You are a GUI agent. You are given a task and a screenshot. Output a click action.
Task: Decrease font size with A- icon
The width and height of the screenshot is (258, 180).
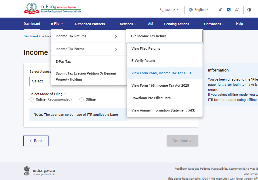tap(220, 10)
